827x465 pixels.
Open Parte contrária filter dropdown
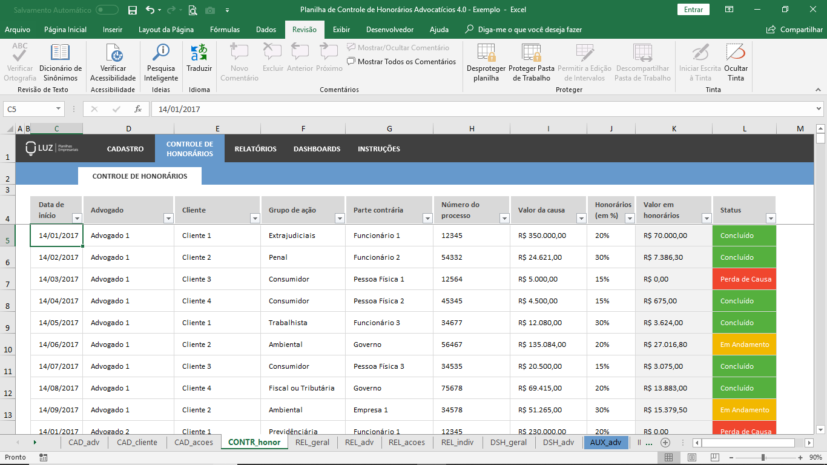[427, 218]
